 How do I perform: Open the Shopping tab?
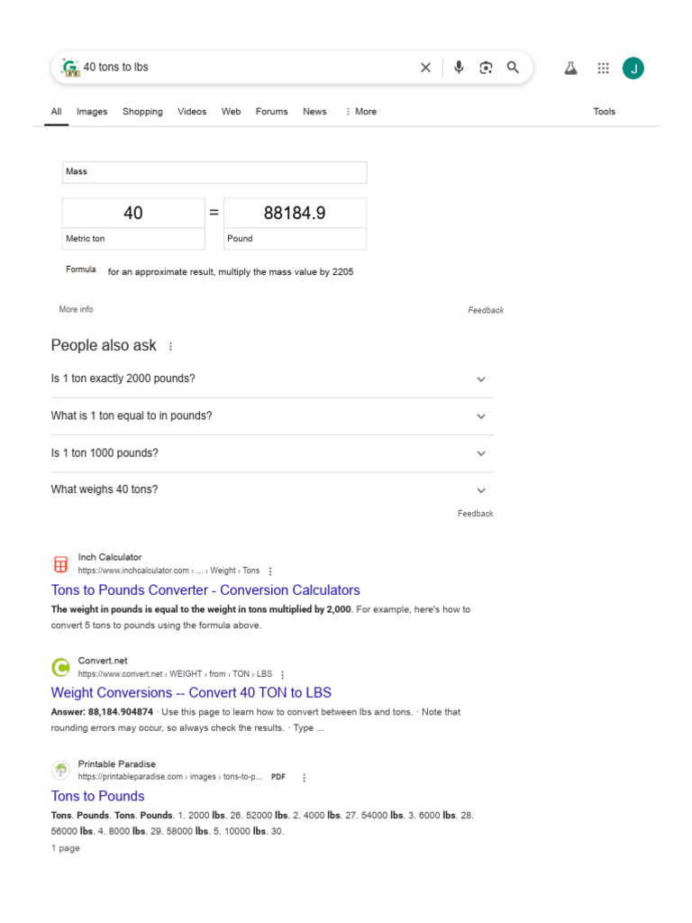click(x=142, y=112)
